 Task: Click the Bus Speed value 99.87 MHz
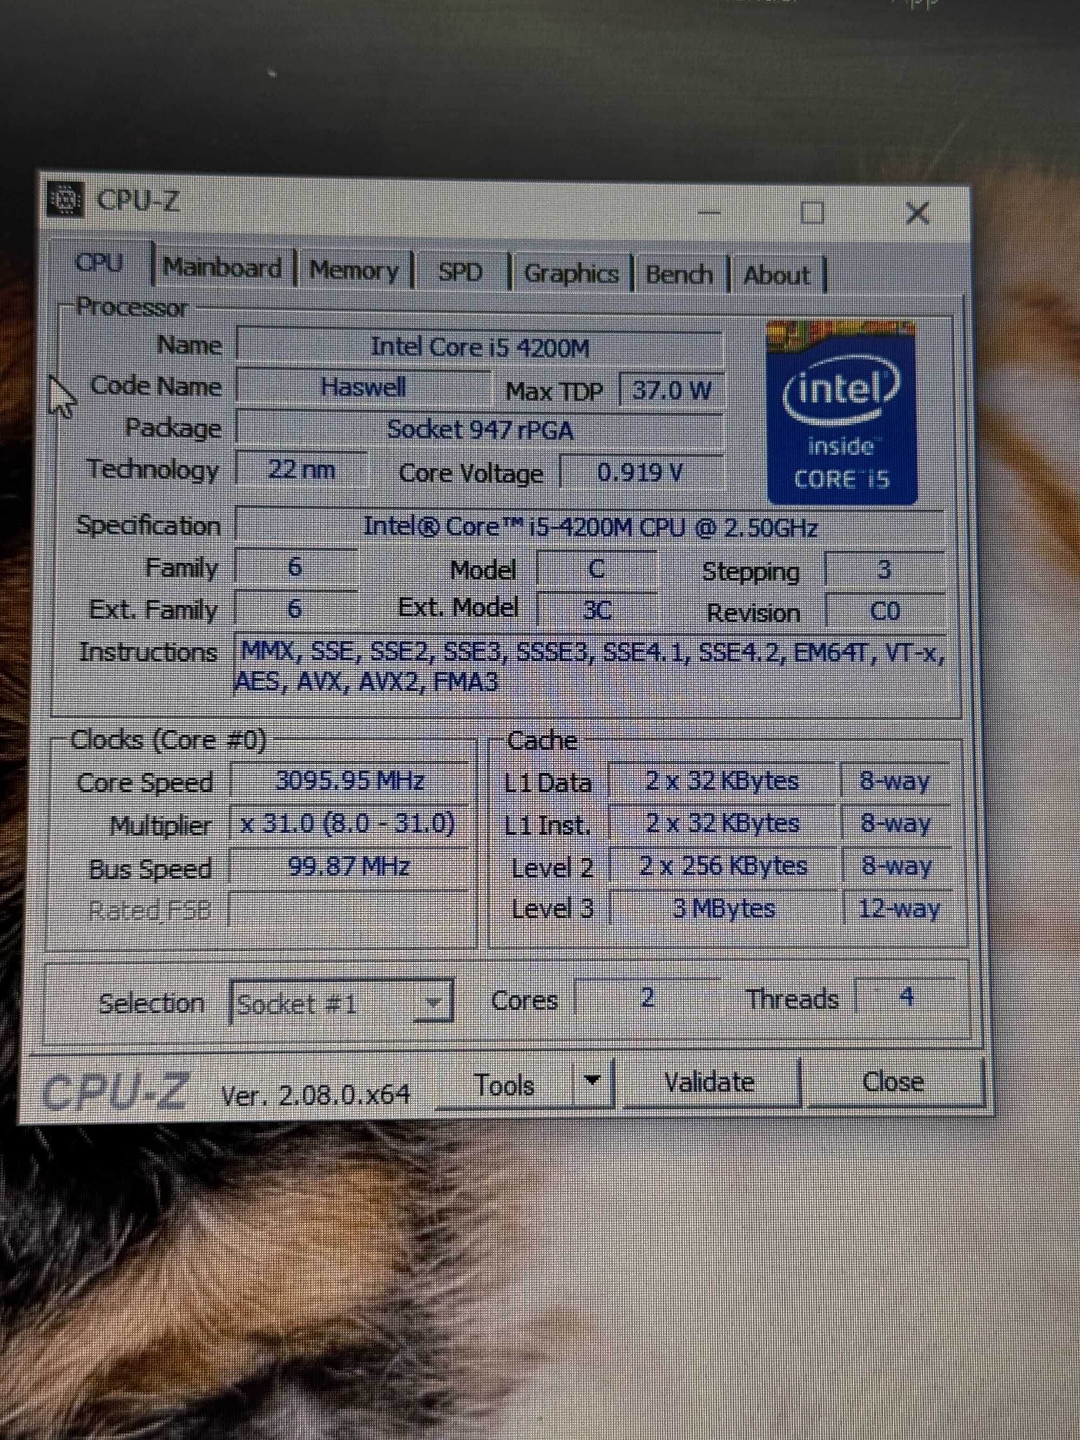click(x=348, y=867)
